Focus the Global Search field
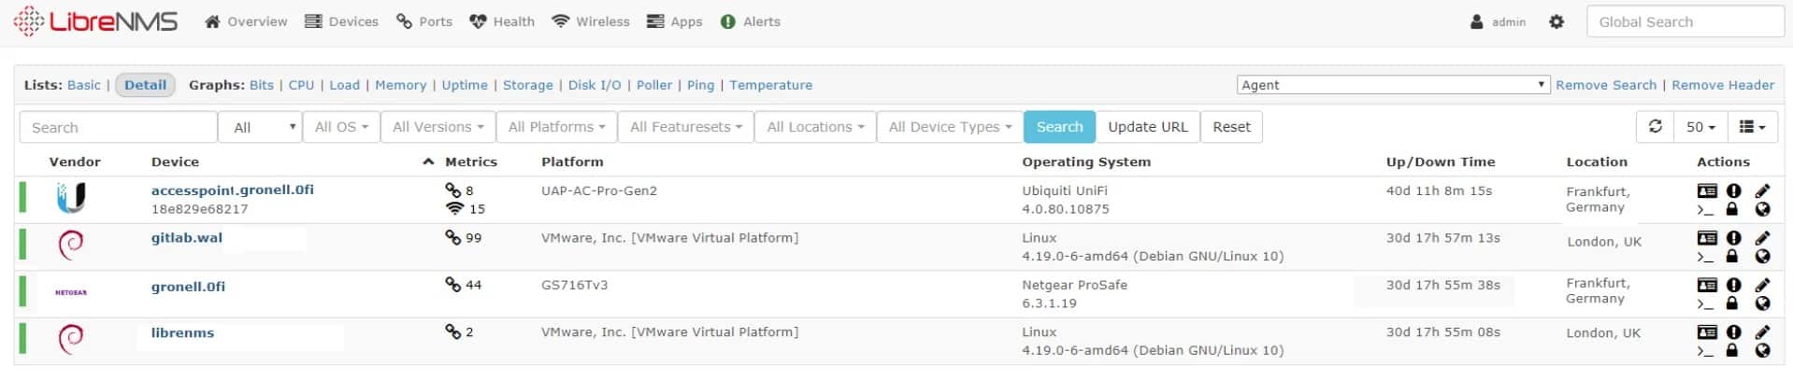Viewport: 1793px width, 380px height. coord(1685,21)
